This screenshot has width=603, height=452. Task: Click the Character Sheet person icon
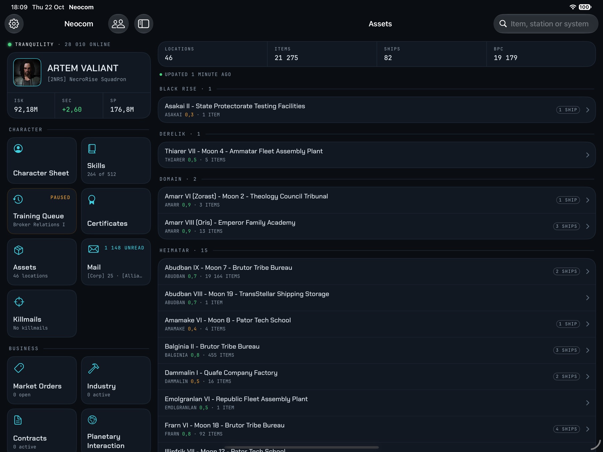18,149
